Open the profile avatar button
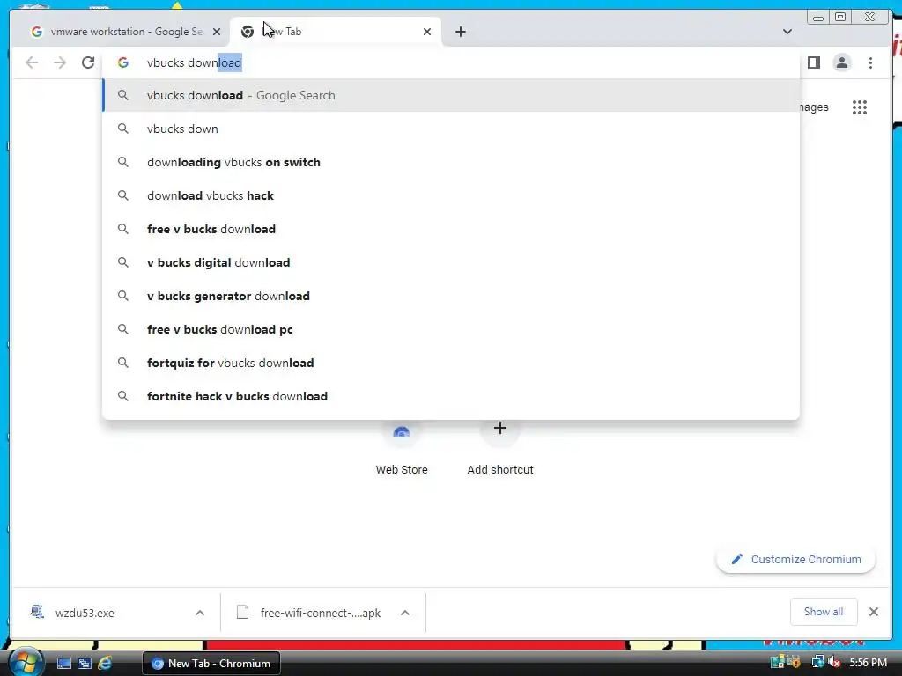 click(841, 62)
